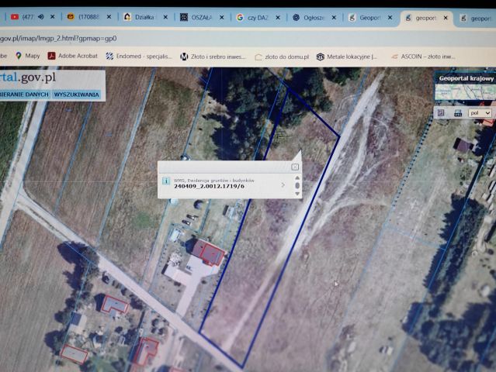496x372 pixels.
Task: Open the Metale lokacyjne bookmark
Action: pyautogui.click(x=347, y=57)
